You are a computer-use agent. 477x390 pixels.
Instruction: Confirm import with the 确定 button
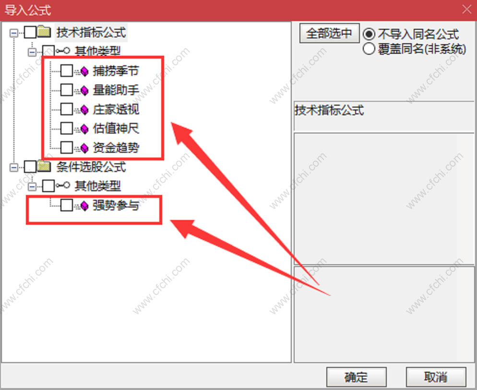point(356,377)
